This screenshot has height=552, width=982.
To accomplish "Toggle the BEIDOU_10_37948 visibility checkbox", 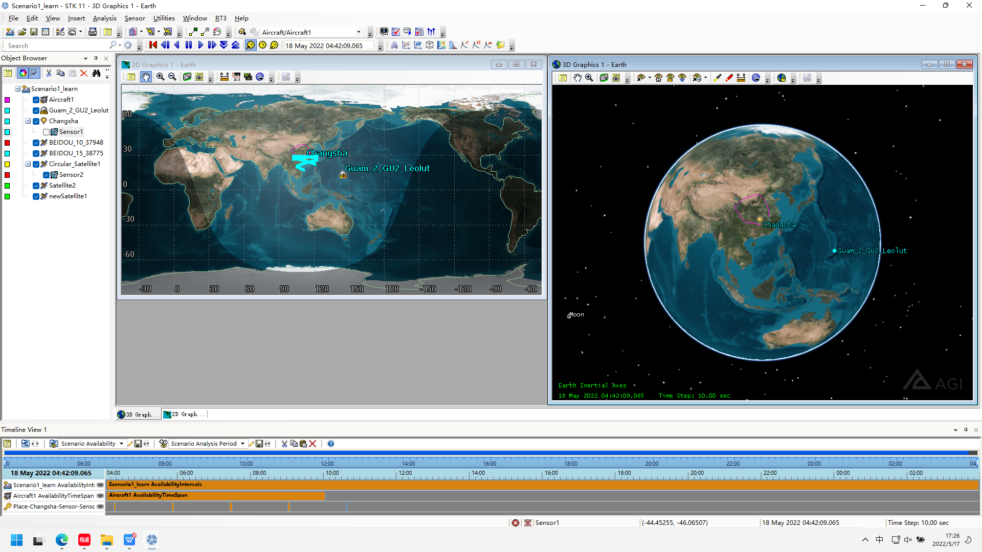I will coord(36,143).
